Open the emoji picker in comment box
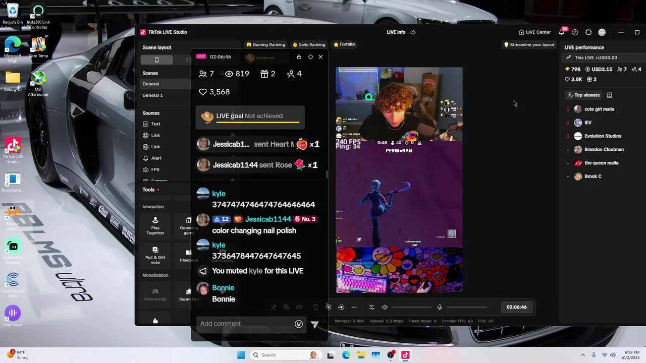646x363 pixels. (299, 324)
